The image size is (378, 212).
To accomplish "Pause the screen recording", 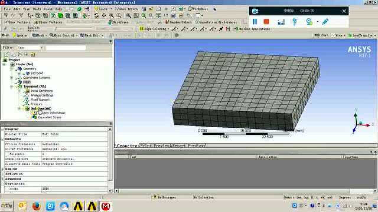I will pos(255,22).
